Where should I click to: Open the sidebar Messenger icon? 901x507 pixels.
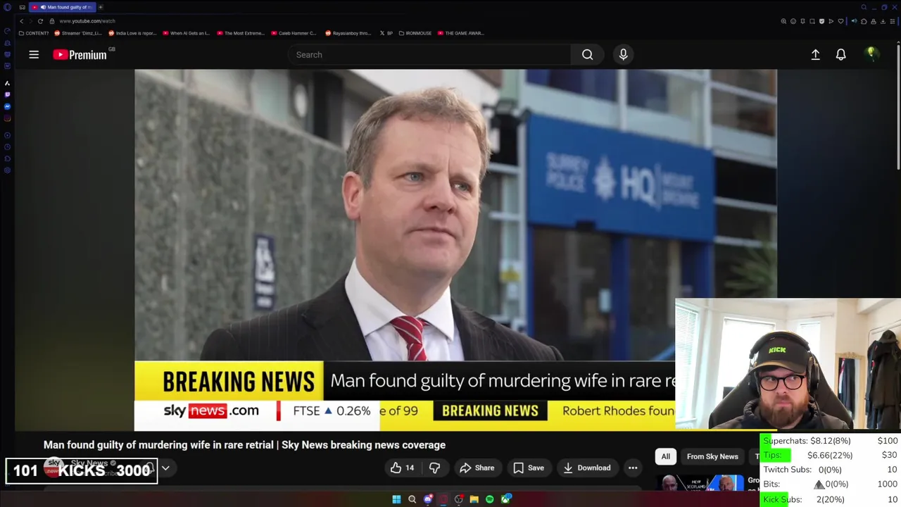[x=7, y=106]
